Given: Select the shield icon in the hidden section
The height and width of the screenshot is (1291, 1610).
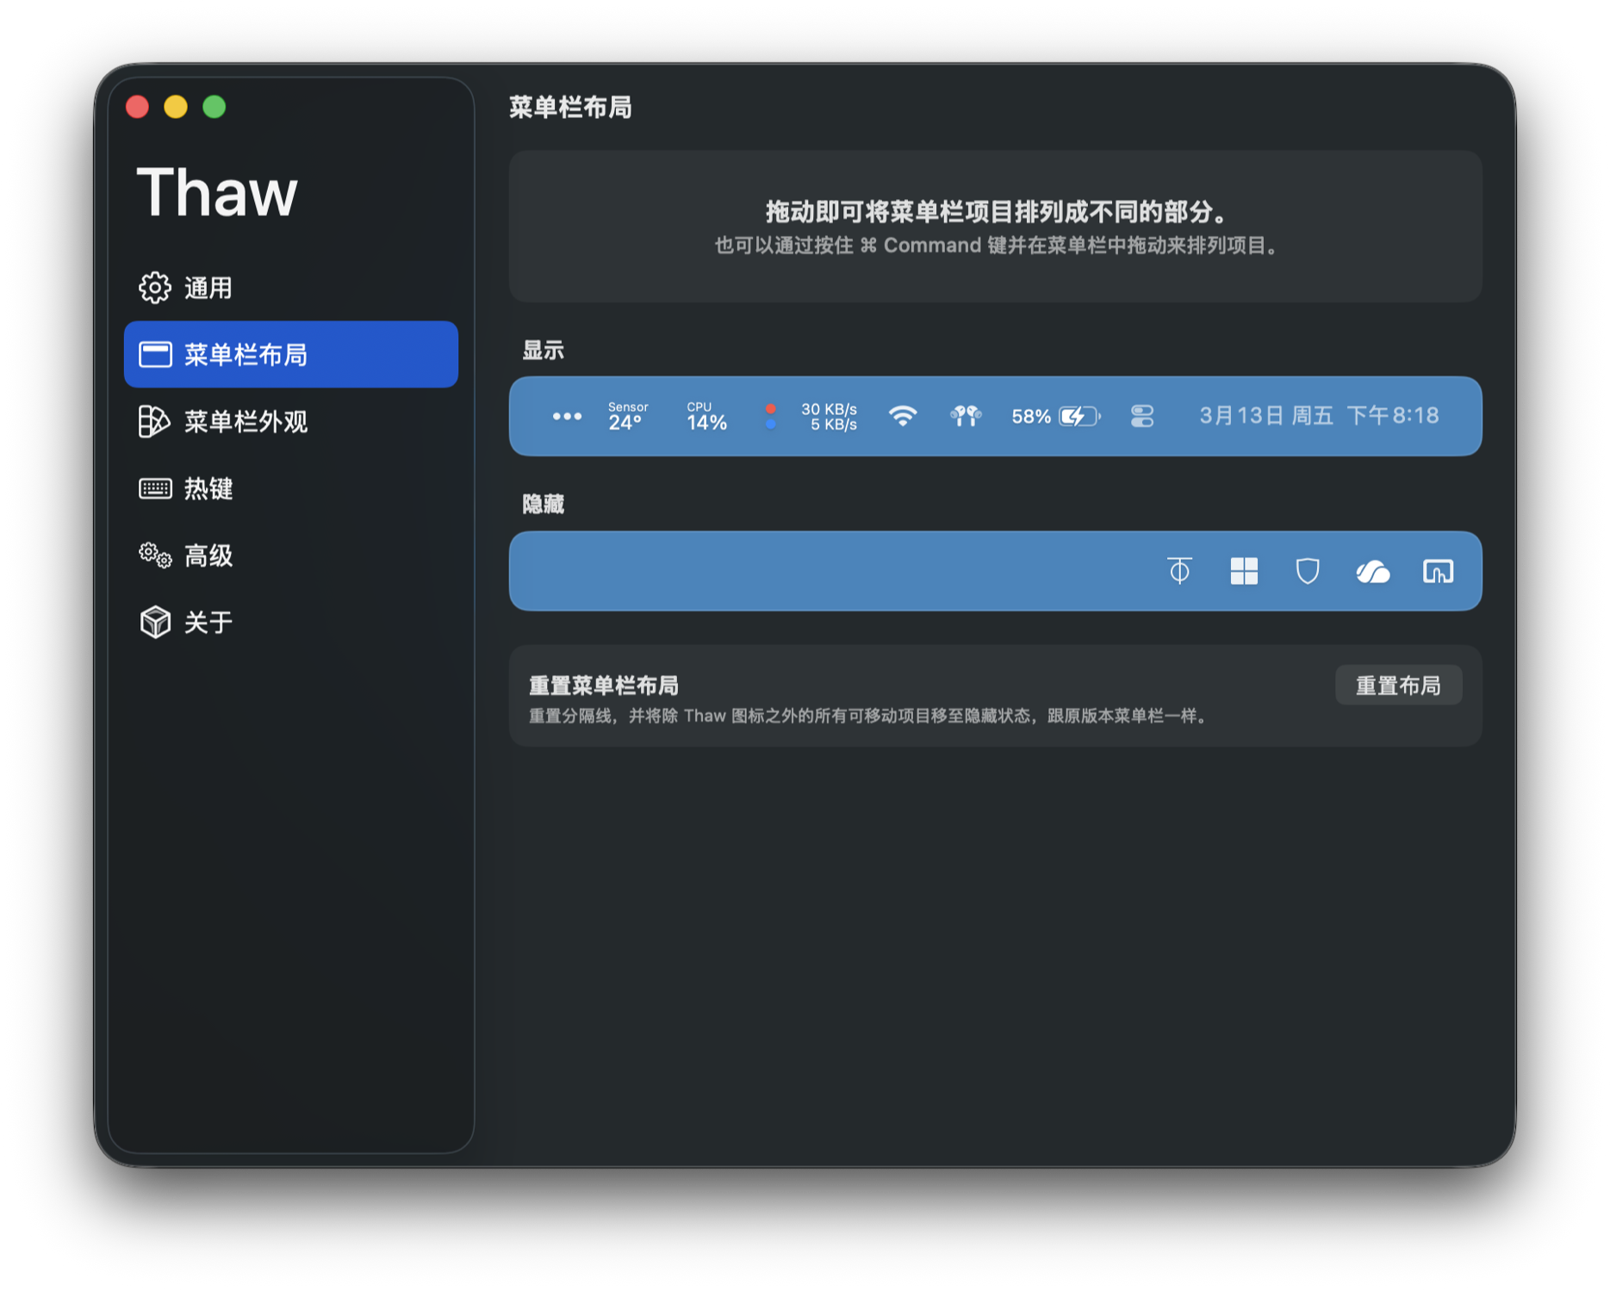Looking at the screenshot, I should pyautogui.click(x=1307, y=571).
